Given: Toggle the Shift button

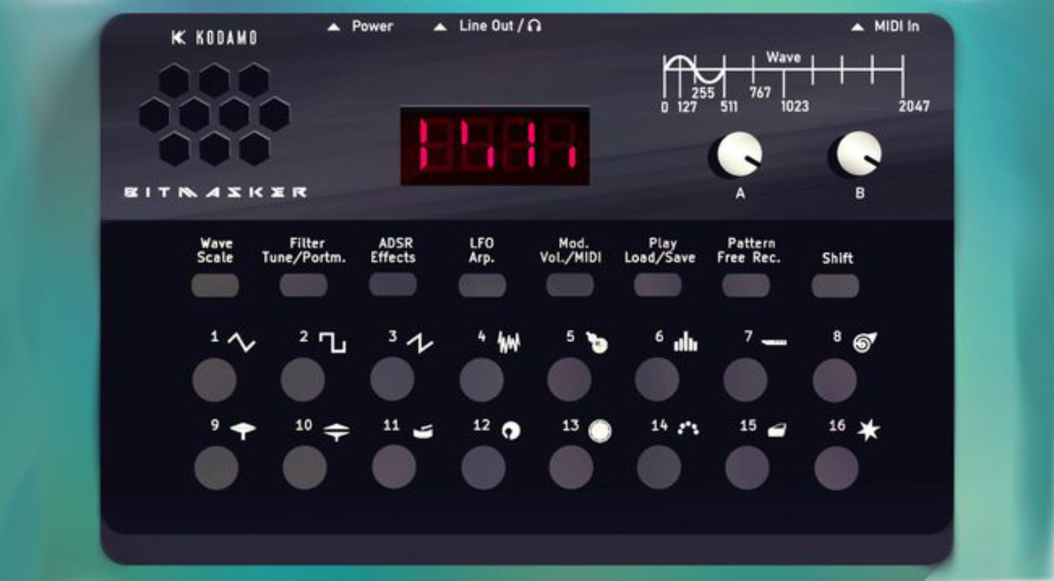Looking at the screenshot, I should [x=835, y=286].
